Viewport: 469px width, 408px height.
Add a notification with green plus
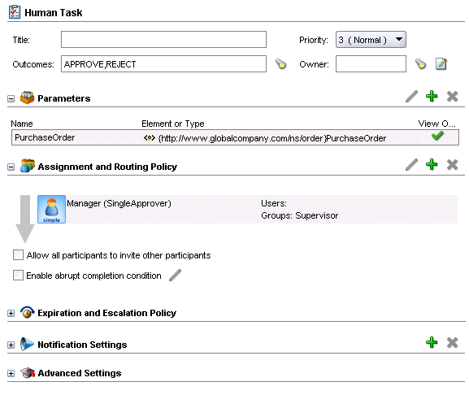click(x=432, y=342)
